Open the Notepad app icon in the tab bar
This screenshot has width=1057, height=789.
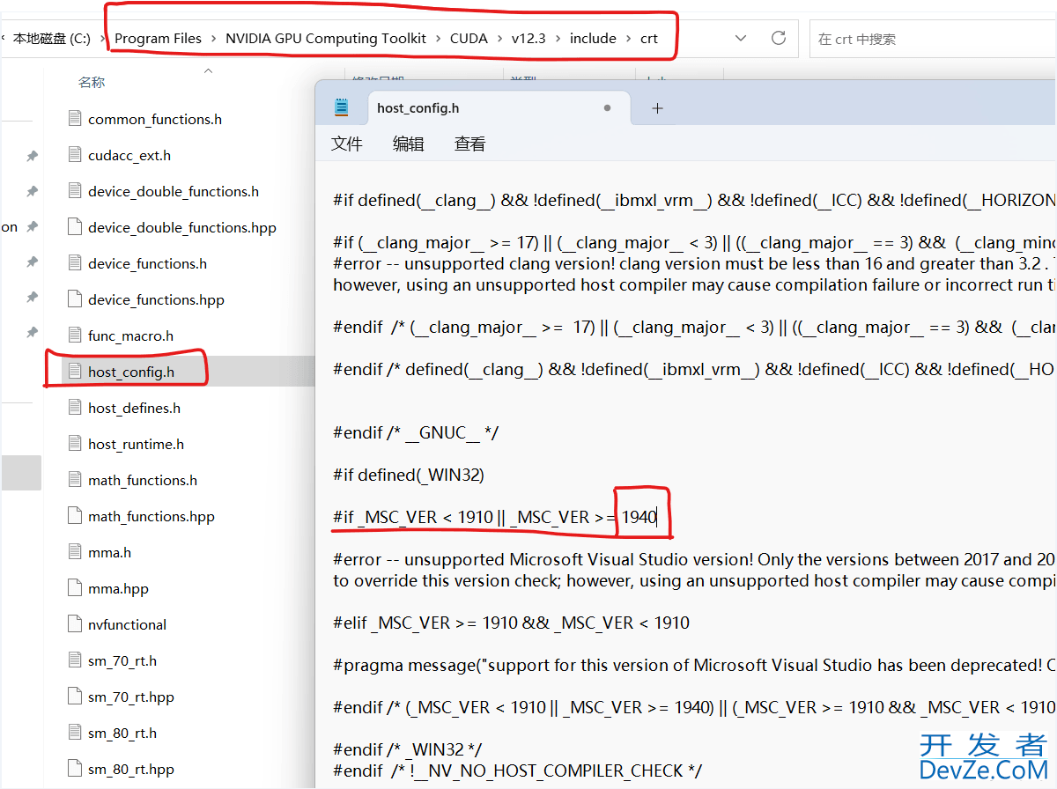[x=342, y=107]
